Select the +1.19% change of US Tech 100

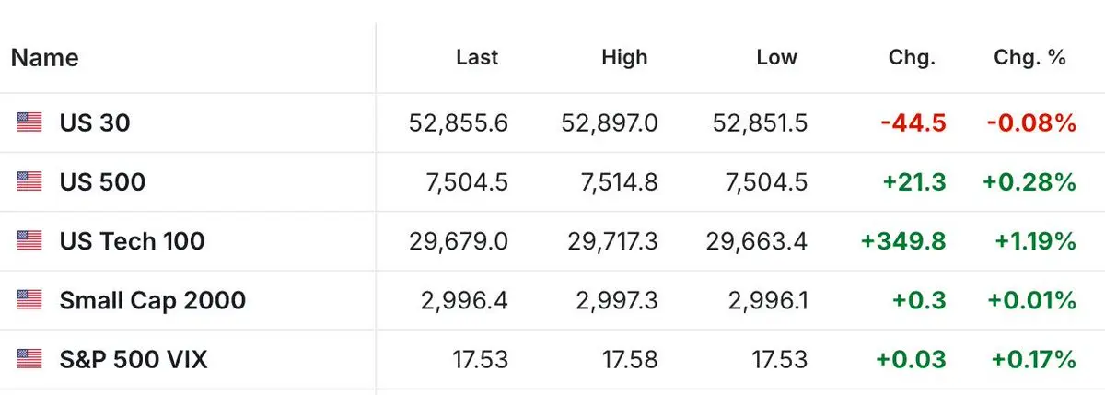1035,241
